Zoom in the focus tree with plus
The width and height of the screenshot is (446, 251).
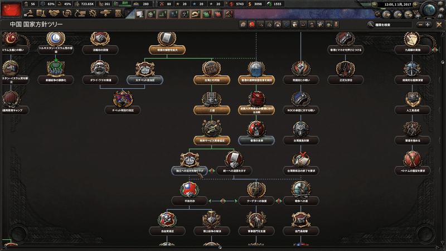[428, 25]
